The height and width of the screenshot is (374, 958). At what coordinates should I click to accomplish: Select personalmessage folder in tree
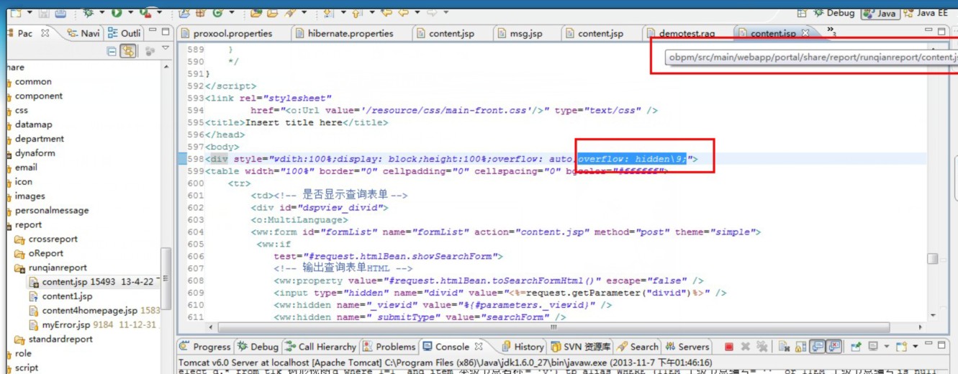tap(52, 211)
